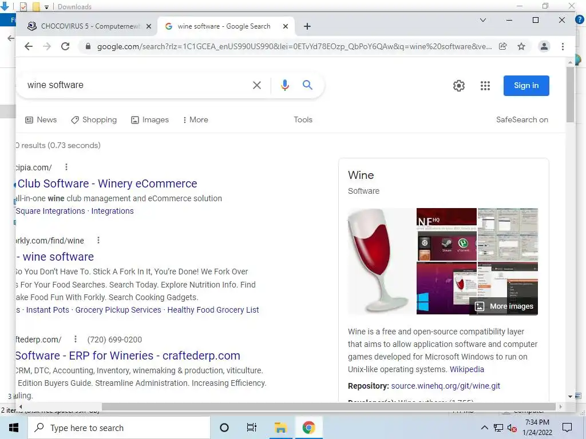Start voice search with the microphone
Screen dimensions: 586x439
click(x=285, y=85)
